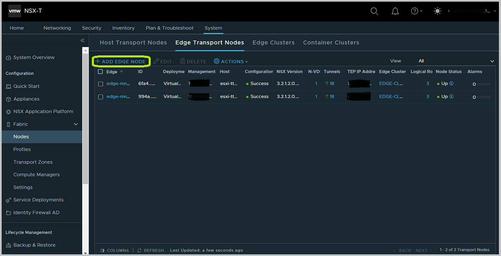Switch to the Edge Clusters tab
This screenshot has height=256, width=501.
(x=273, y=42)
